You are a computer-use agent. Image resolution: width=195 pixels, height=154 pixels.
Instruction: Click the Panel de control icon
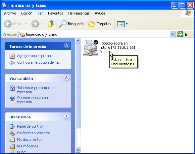coord(12,127)
